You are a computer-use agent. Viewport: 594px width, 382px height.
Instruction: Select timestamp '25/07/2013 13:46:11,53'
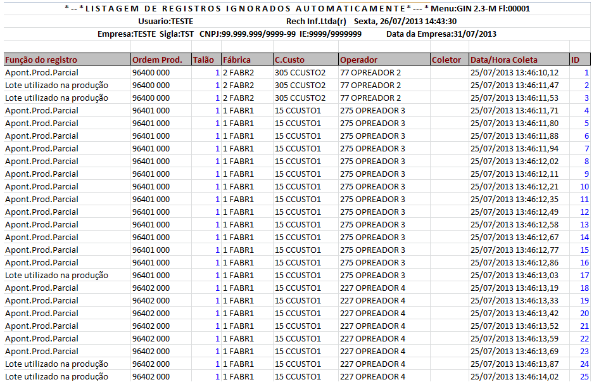[x=514, y=98]
